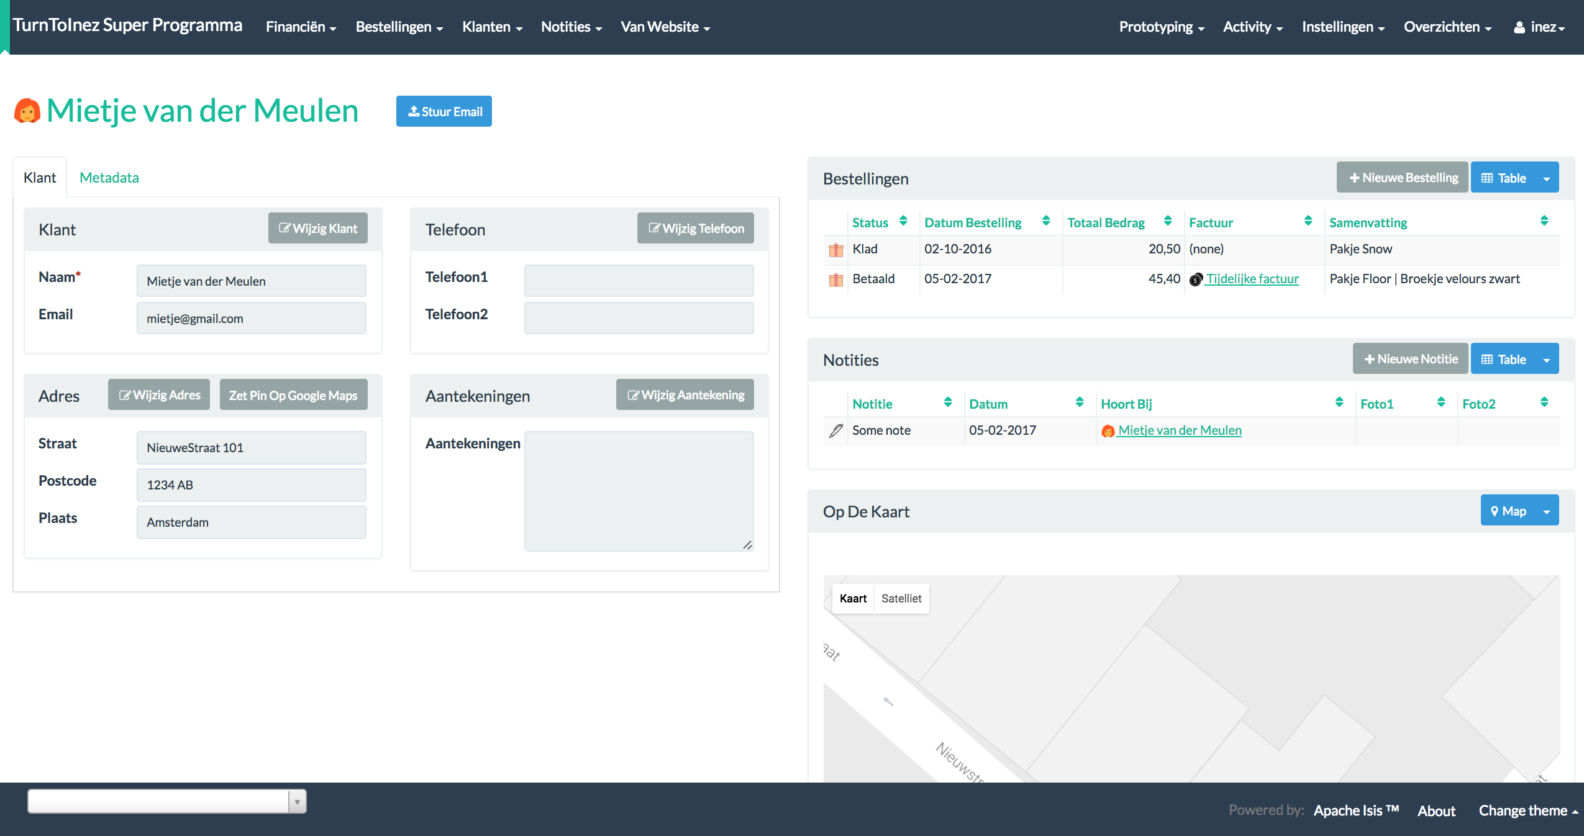Open the Bestellingen navigation menu
Viewport: 1584px width, 836px height.
(399, 27)
